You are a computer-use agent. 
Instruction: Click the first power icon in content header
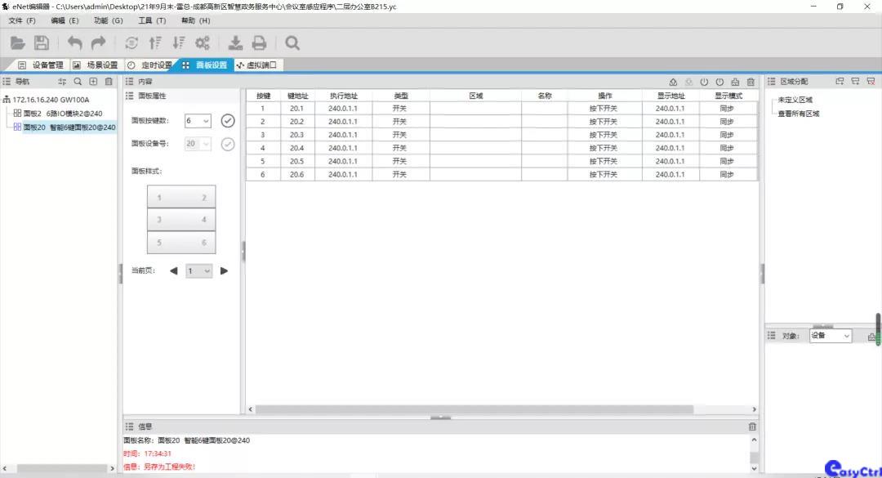[x=704, y=82]
